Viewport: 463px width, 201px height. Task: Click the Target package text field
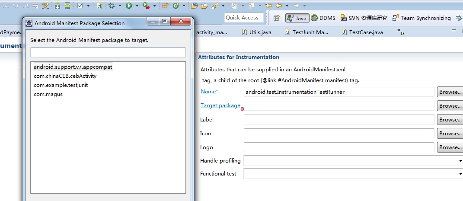click(339, 105)
